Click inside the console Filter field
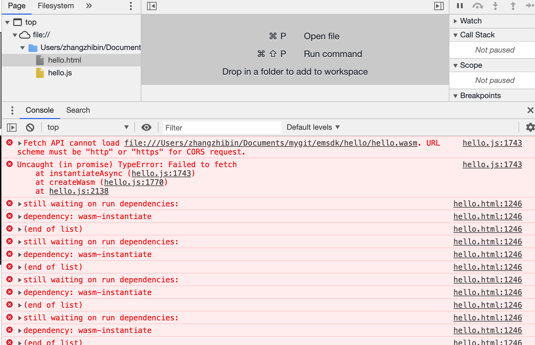535x345 pixels. click(x=221, y=127)
